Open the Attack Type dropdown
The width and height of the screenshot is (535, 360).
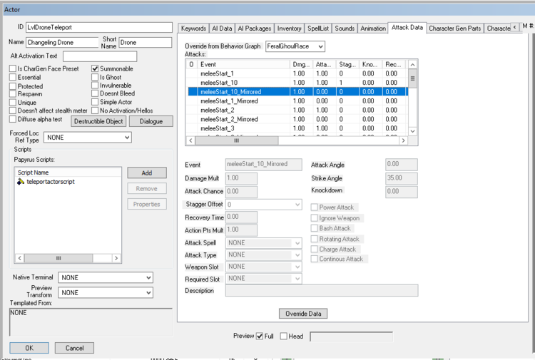click(263, 255)
